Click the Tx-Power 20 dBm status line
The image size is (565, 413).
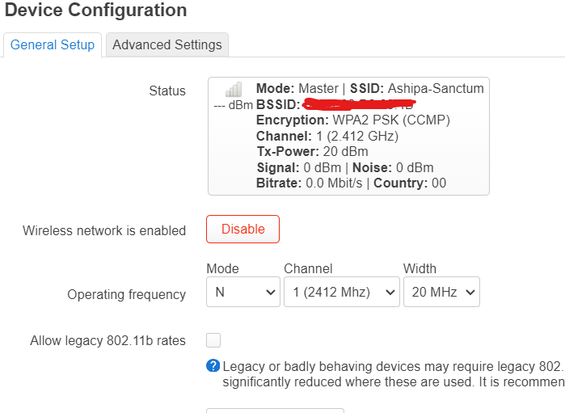click(313, 152)
